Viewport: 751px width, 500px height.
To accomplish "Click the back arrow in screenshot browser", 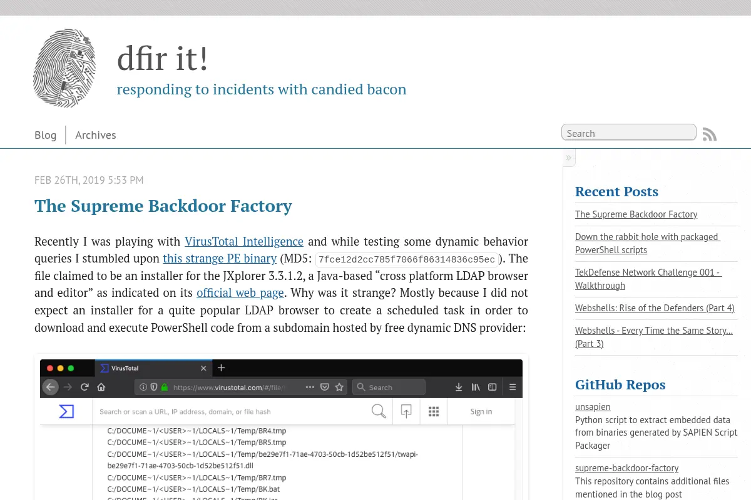I will click(x=51, y=387).
